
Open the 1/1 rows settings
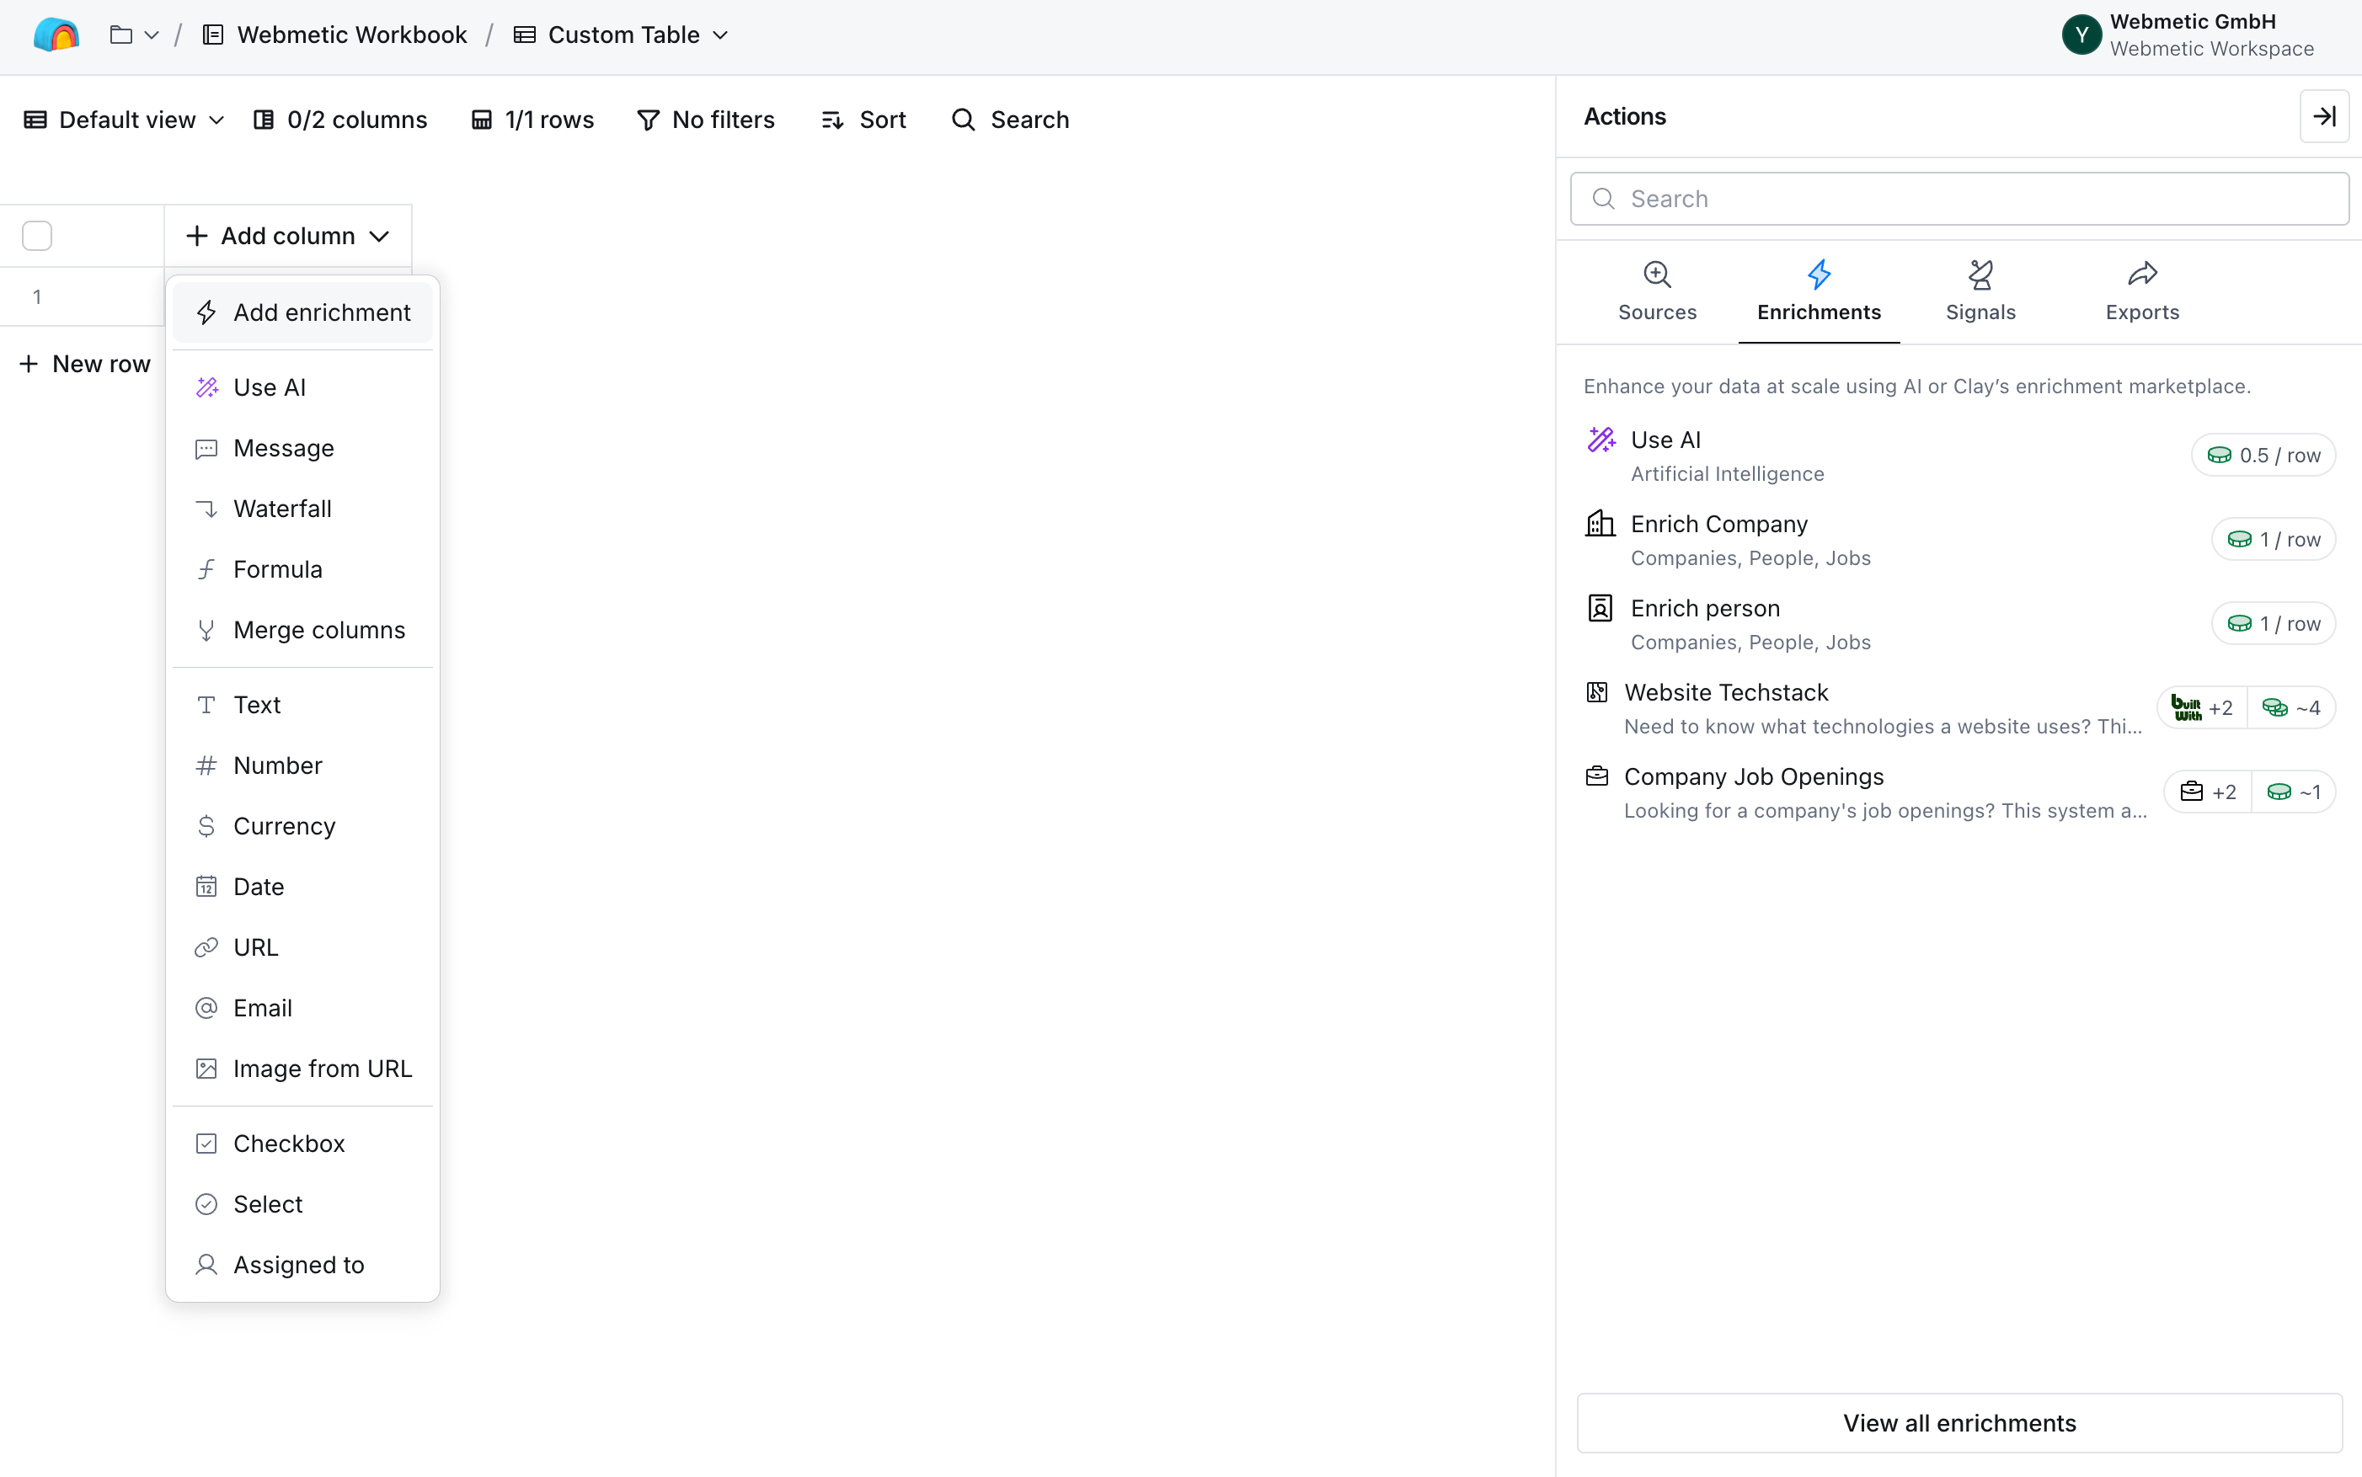click(x=532, y=120)
